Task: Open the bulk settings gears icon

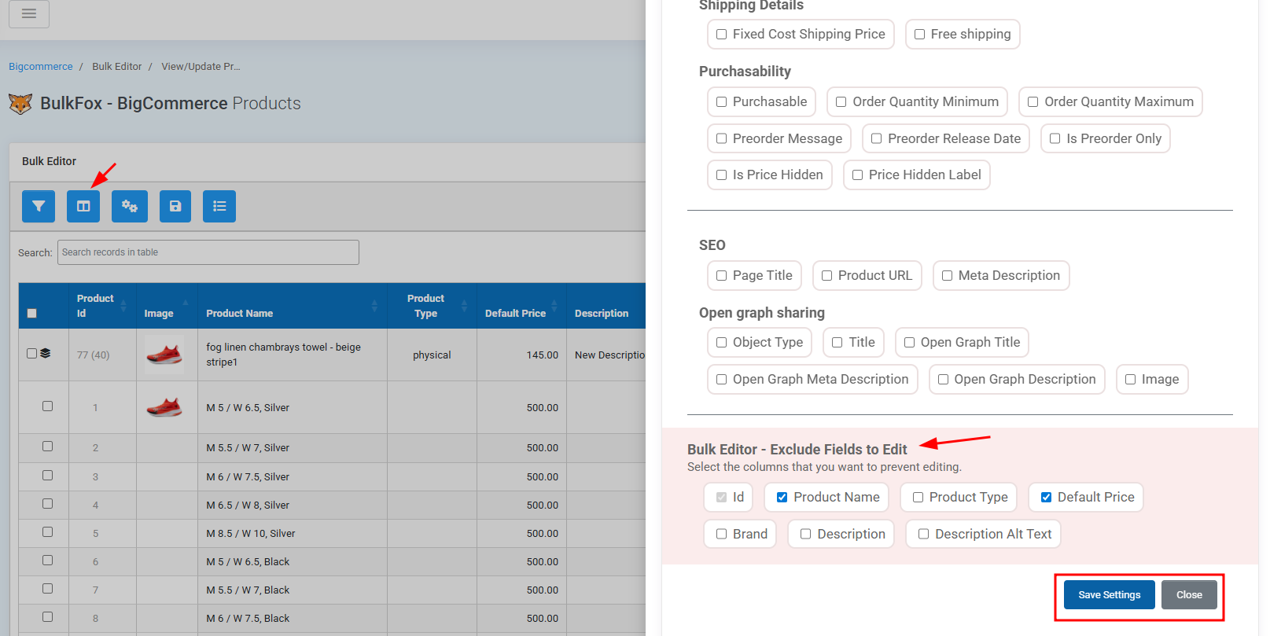Action: pos(130,206)
